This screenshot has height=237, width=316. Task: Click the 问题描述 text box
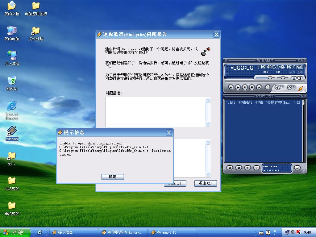point(156,112)
